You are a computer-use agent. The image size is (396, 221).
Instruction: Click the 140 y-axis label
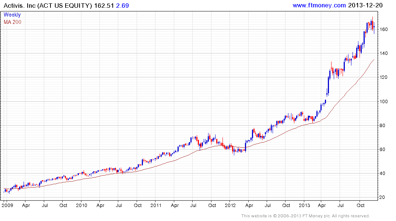tap(383, 53)
